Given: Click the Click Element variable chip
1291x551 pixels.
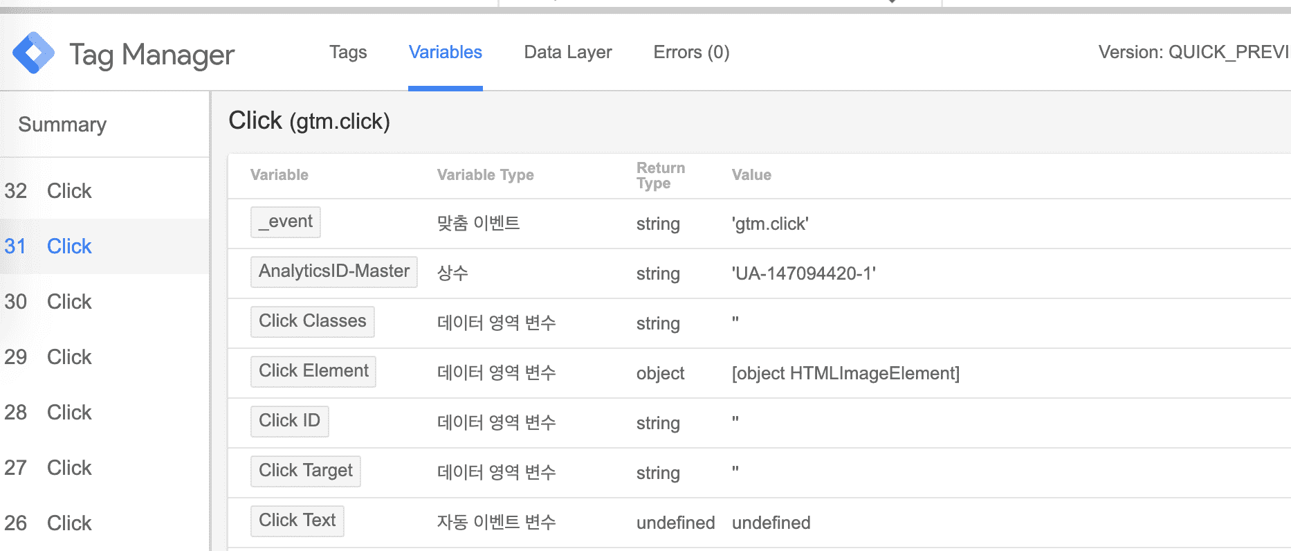Looking at the screenshot, I should 313,371.
